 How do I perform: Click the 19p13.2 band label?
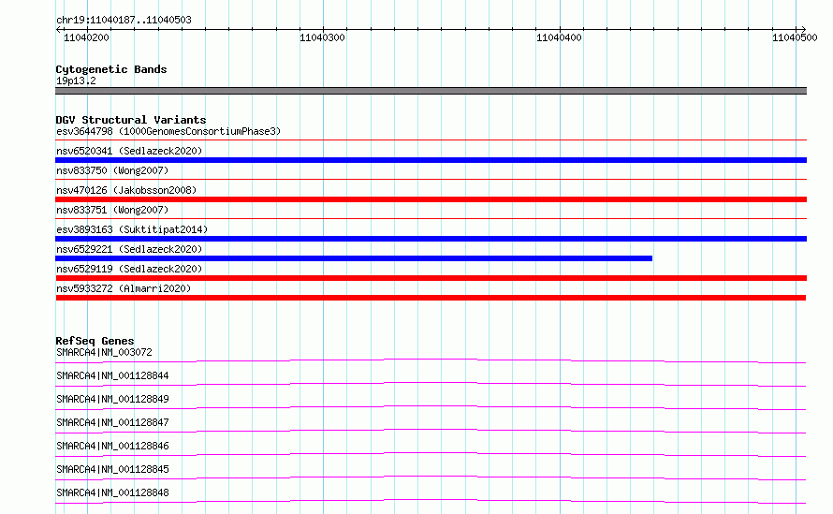coord(76,81)
